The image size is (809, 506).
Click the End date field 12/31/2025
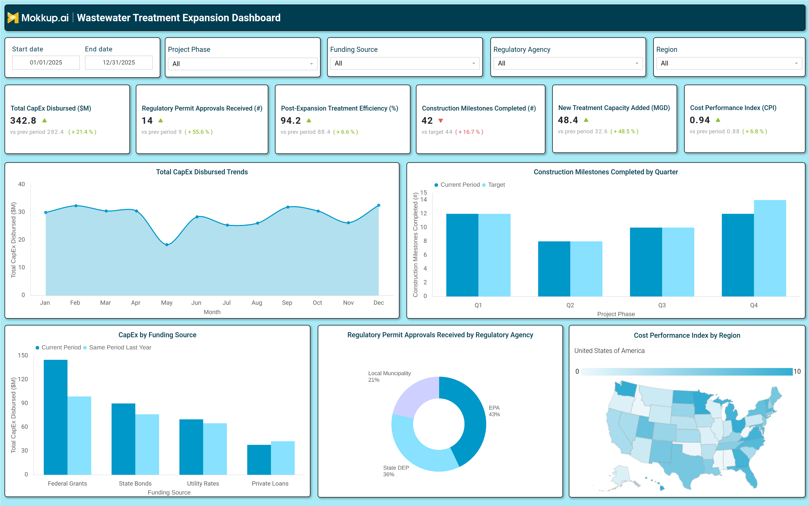pyautogui.click(x=119, y=62)
